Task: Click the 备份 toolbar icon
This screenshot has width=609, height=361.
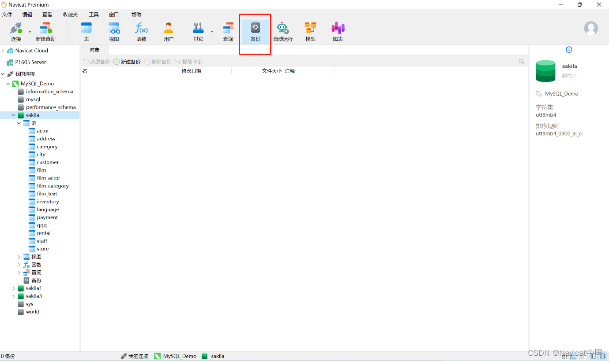Action: coord(255,32)
